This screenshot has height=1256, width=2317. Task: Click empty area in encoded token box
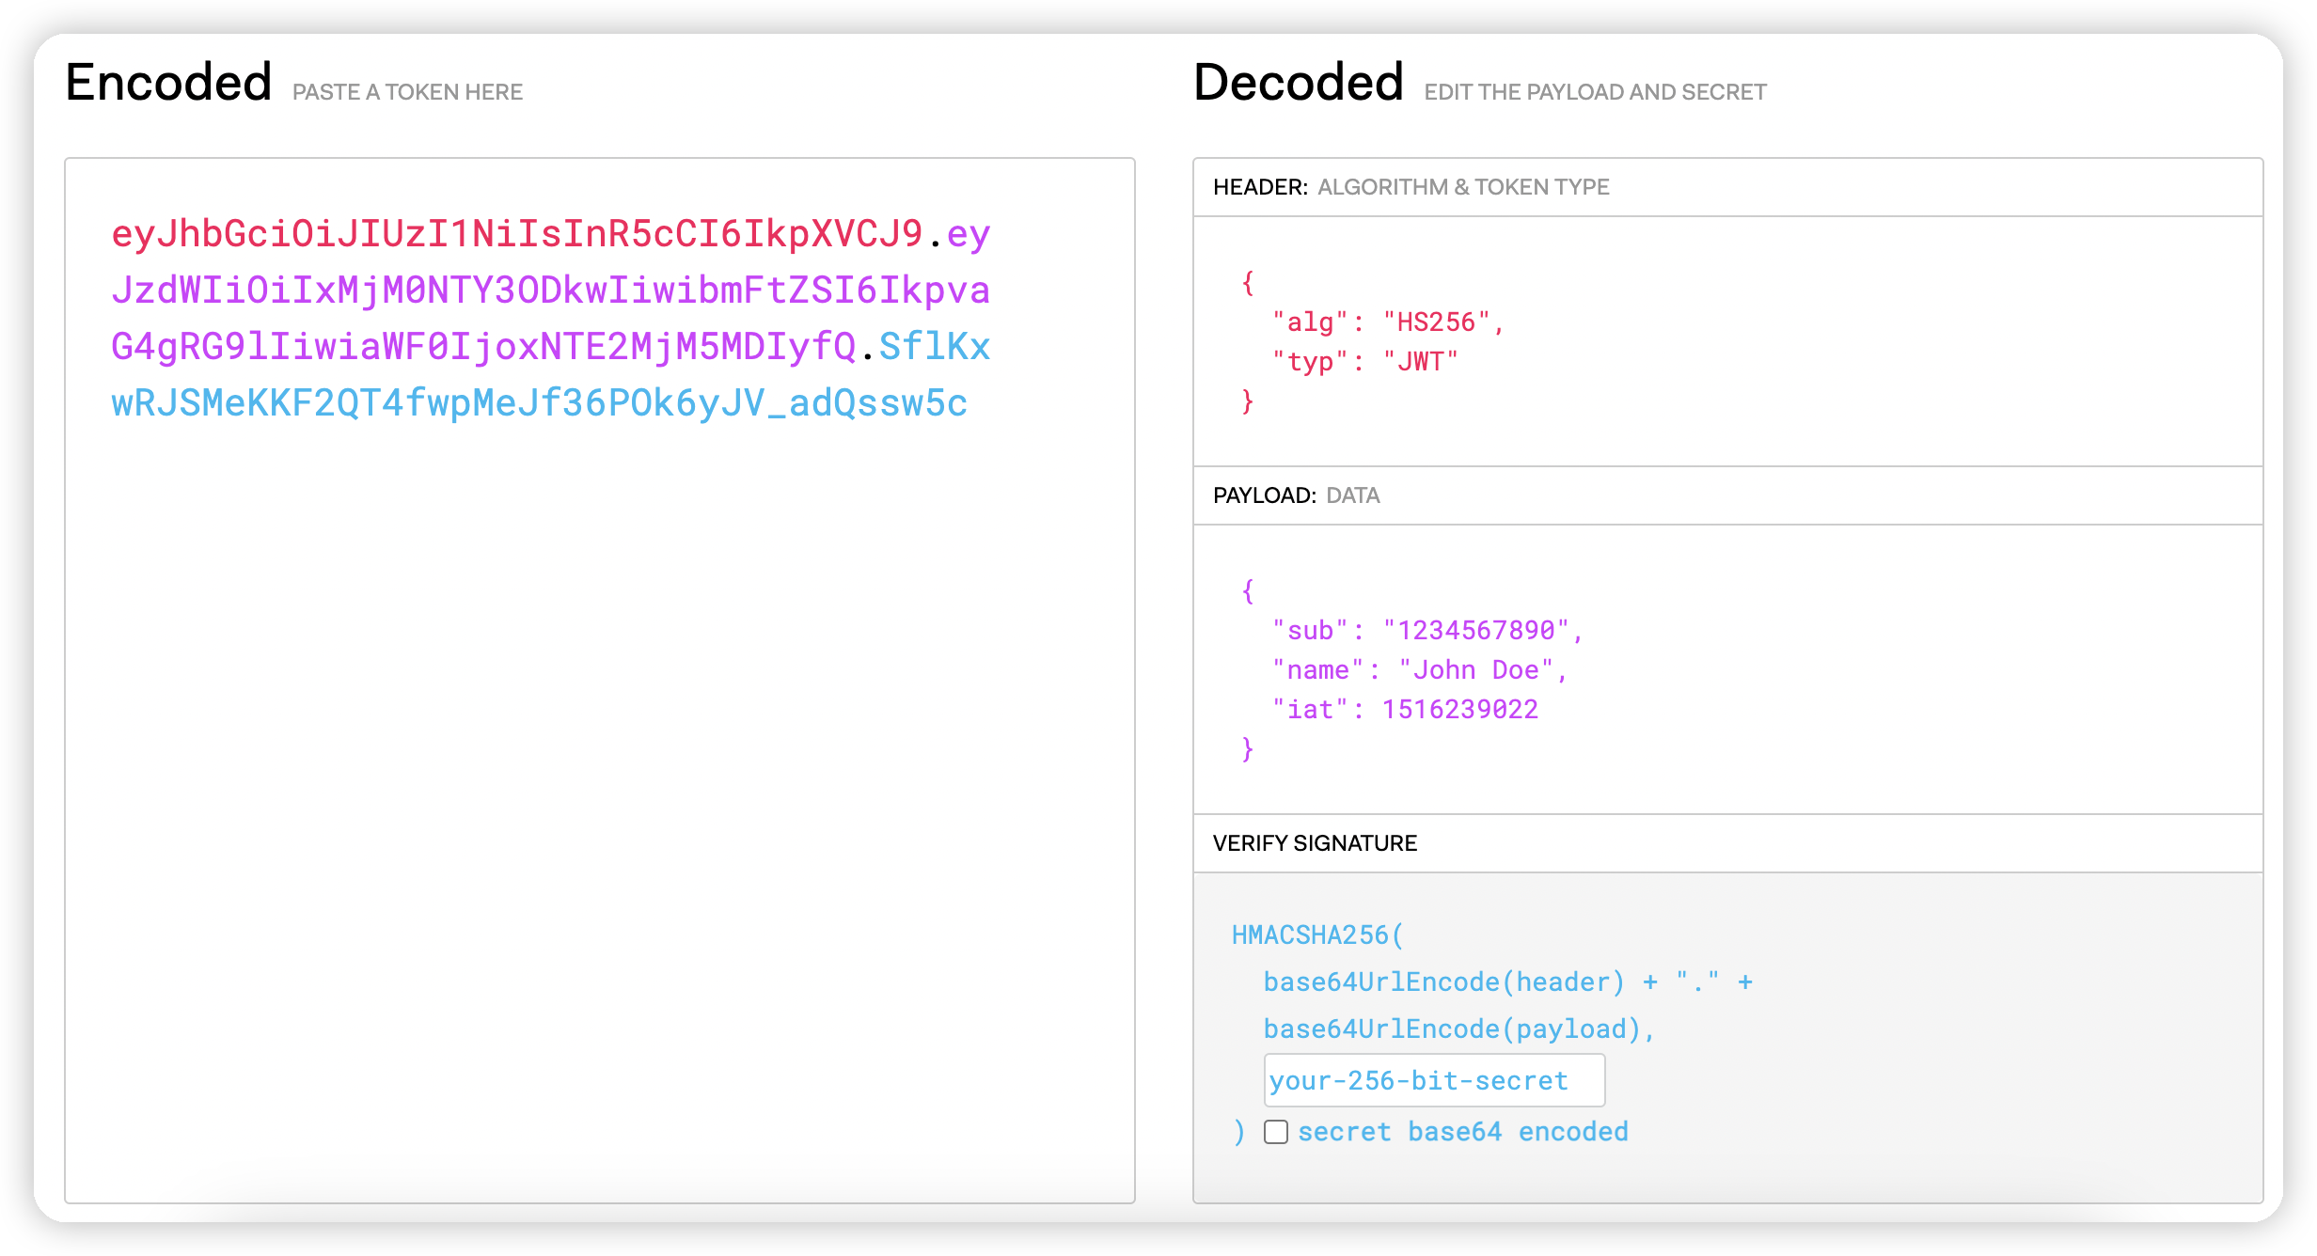600,799
